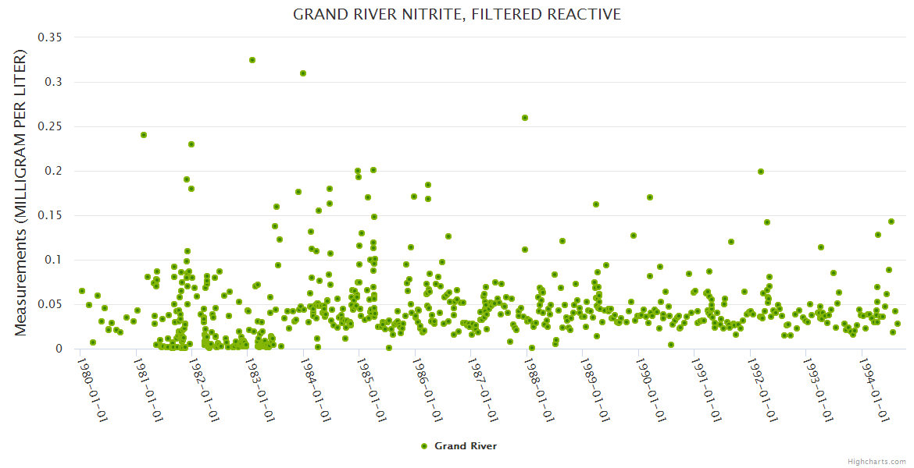Click the highest data point near 0.325
914x468 pixels.
[x=252, y=60]
